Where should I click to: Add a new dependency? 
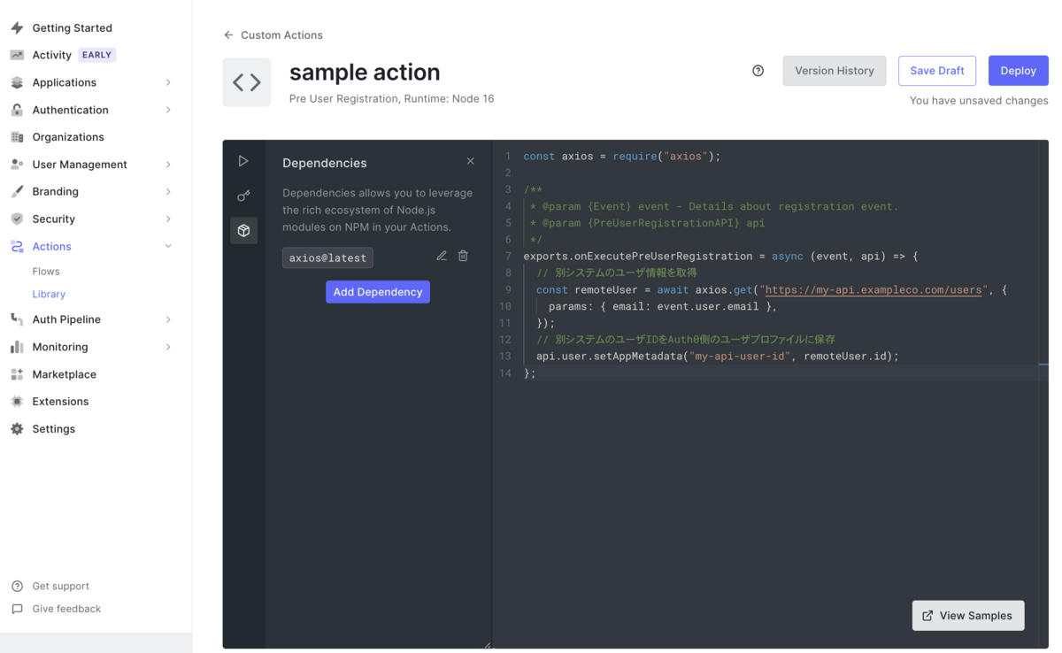point(378,292)
